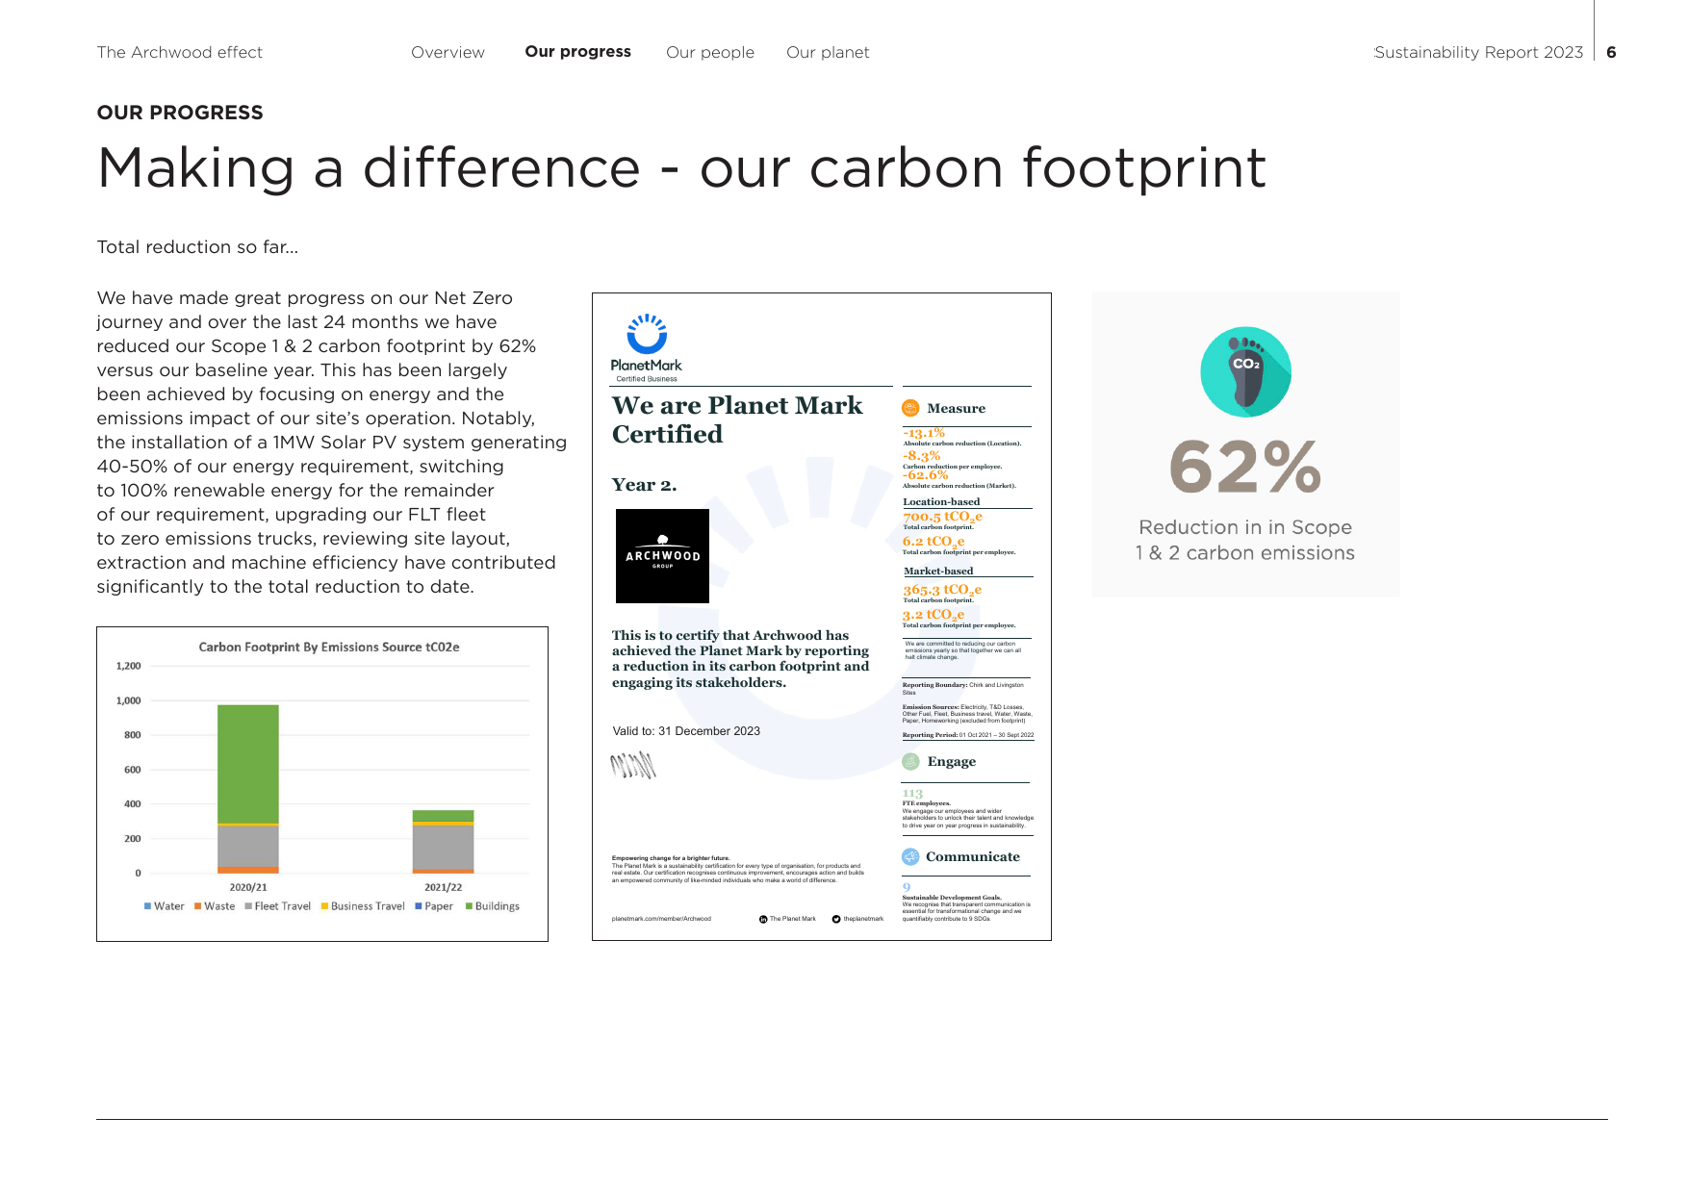
Task: Click the orange Measure icon
Action: [x=910, y=408]
